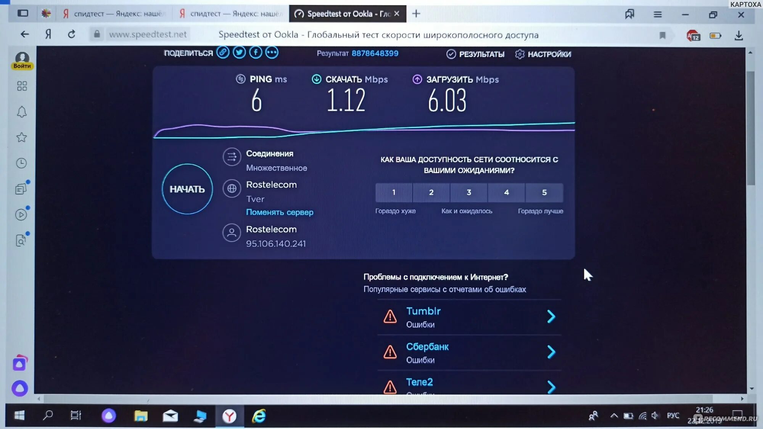
Task: Click the user provider icon next to Rostelecom IP
Action: coord(232,233)
